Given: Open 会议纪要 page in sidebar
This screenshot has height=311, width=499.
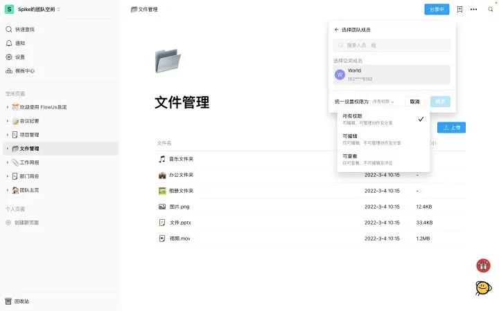Looking at the screenshot, I should pyautogui.click(x=29, y=121).
